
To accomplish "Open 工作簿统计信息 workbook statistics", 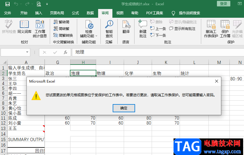I will pyautogui.click(x=40, y=29).
